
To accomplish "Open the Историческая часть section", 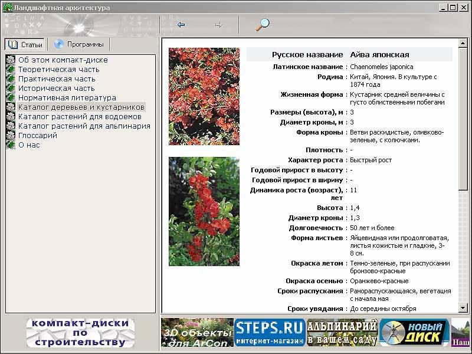I will click(x=56, y=88).
